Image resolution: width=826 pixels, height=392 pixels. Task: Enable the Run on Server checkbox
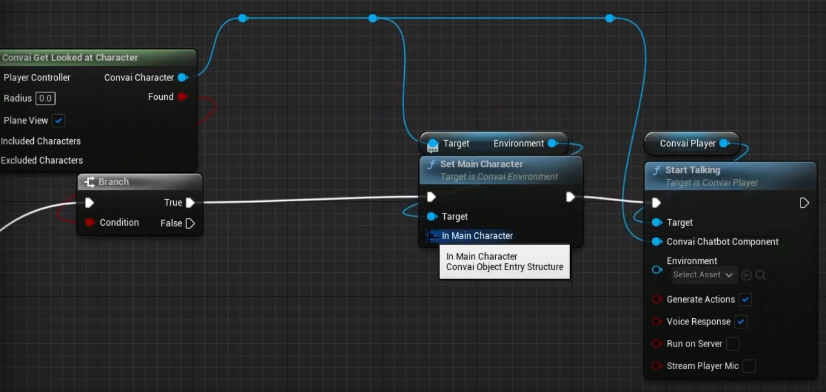(733, 344)
